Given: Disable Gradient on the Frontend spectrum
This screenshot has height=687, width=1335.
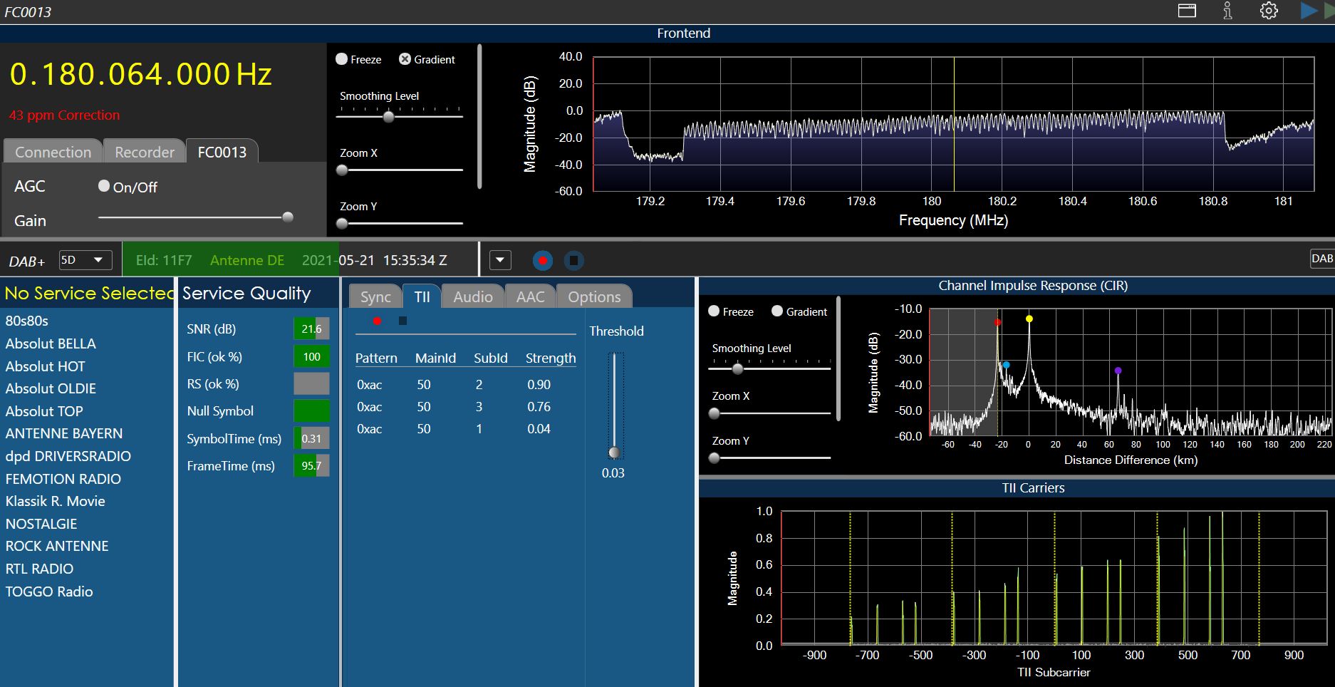Looking at the screenshot, I should point(405,59).
